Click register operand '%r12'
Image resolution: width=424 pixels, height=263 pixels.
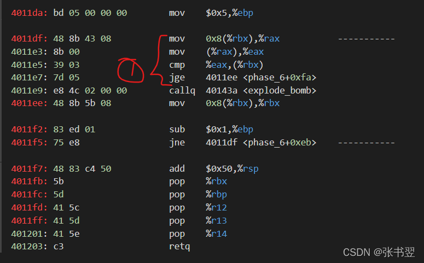coord(216,207)
